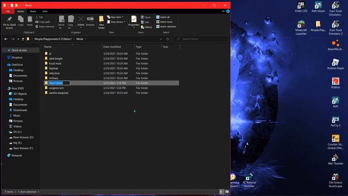Open the New item dropdown
The height and width of the screenshot is (196, 348).
coord(115,17)
